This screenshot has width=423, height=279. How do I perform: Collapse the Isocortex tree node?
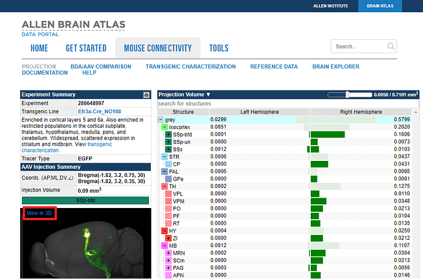(x=164, y=127)
